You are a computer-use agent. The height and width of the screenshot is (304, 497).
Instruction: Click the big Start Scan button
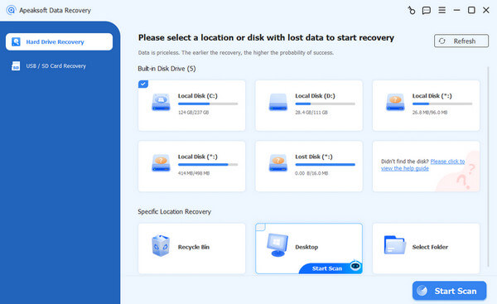pyautogui.click(x=449, y=291)
